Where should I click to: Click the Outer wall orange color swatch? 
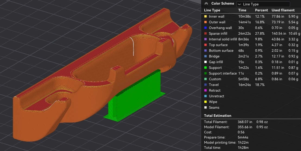[205, 22]
